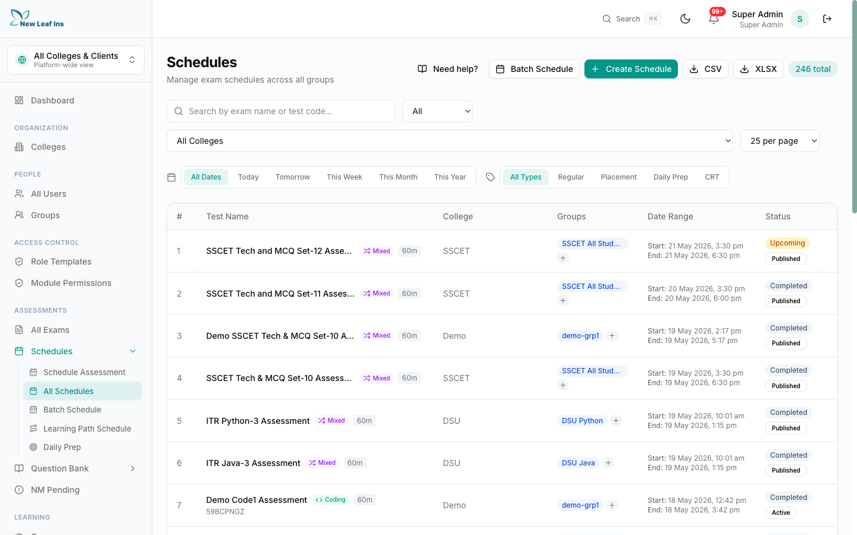Open Role Templates in the sidebar

click(x=76, y=262)
